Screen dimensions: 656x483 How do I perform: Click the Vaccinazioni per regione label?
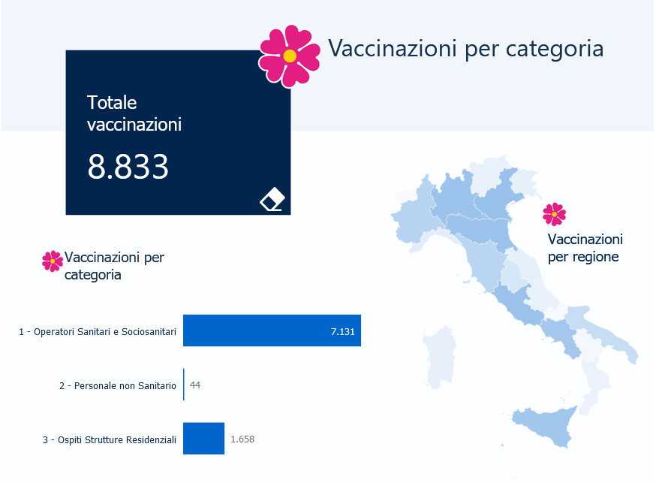(x=585, y=248)
